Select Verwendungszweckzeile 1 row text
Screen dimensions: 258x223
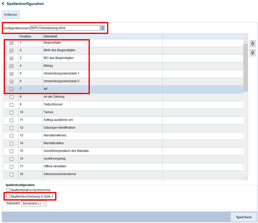coord(61,73)
